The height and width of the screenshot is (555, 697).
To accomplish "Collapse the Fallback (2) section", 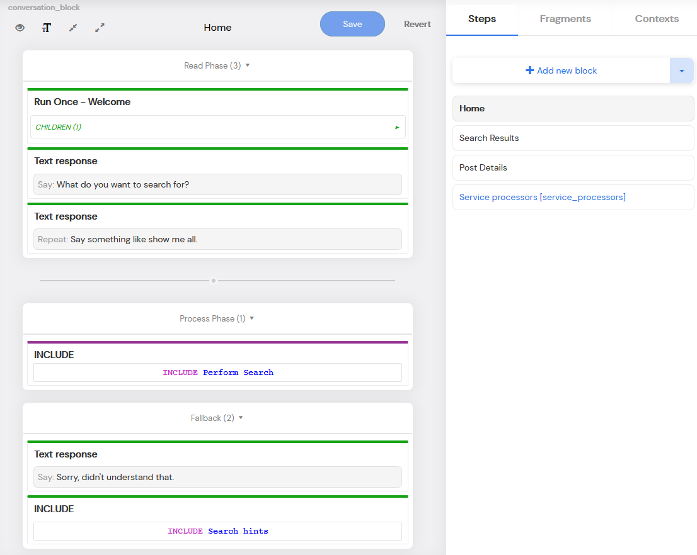I will coord(217,418).
